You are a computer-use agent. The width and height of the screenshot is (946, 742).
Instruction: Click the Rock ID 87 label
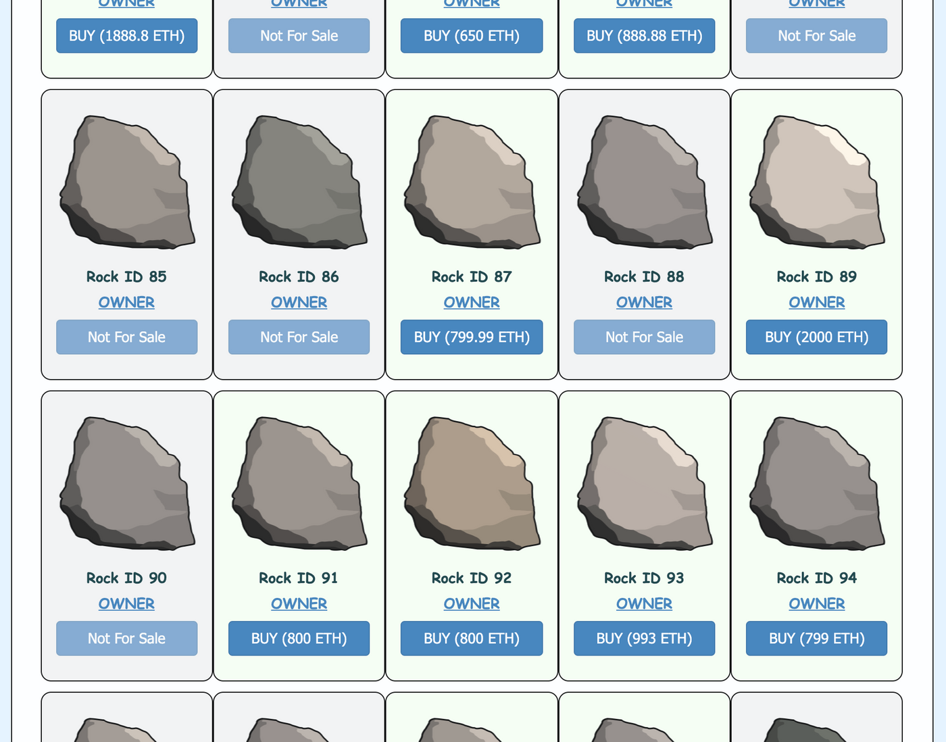pos(472,277)
